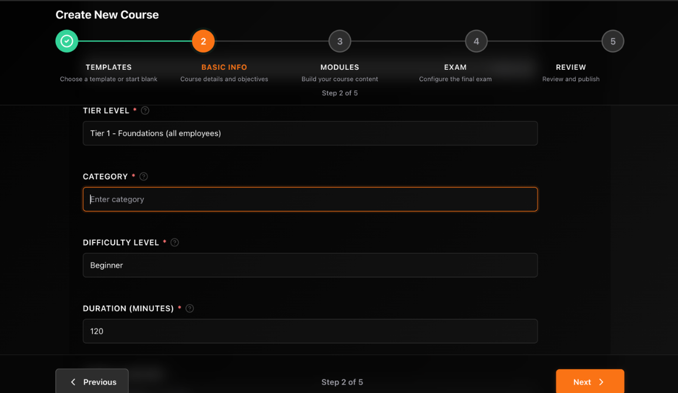Open the Difficulty Level dropdown

[x=310, y=265]
